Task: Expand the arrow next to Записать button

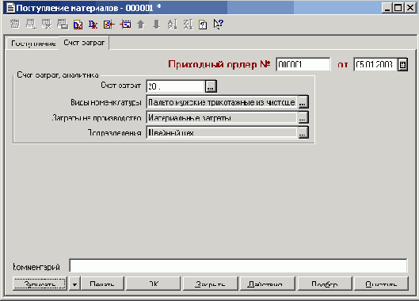Action: point(74,284)
